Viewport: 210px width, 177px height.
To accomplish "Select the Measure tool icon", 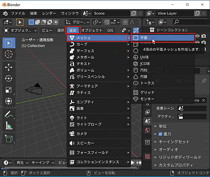I will 9,125.
